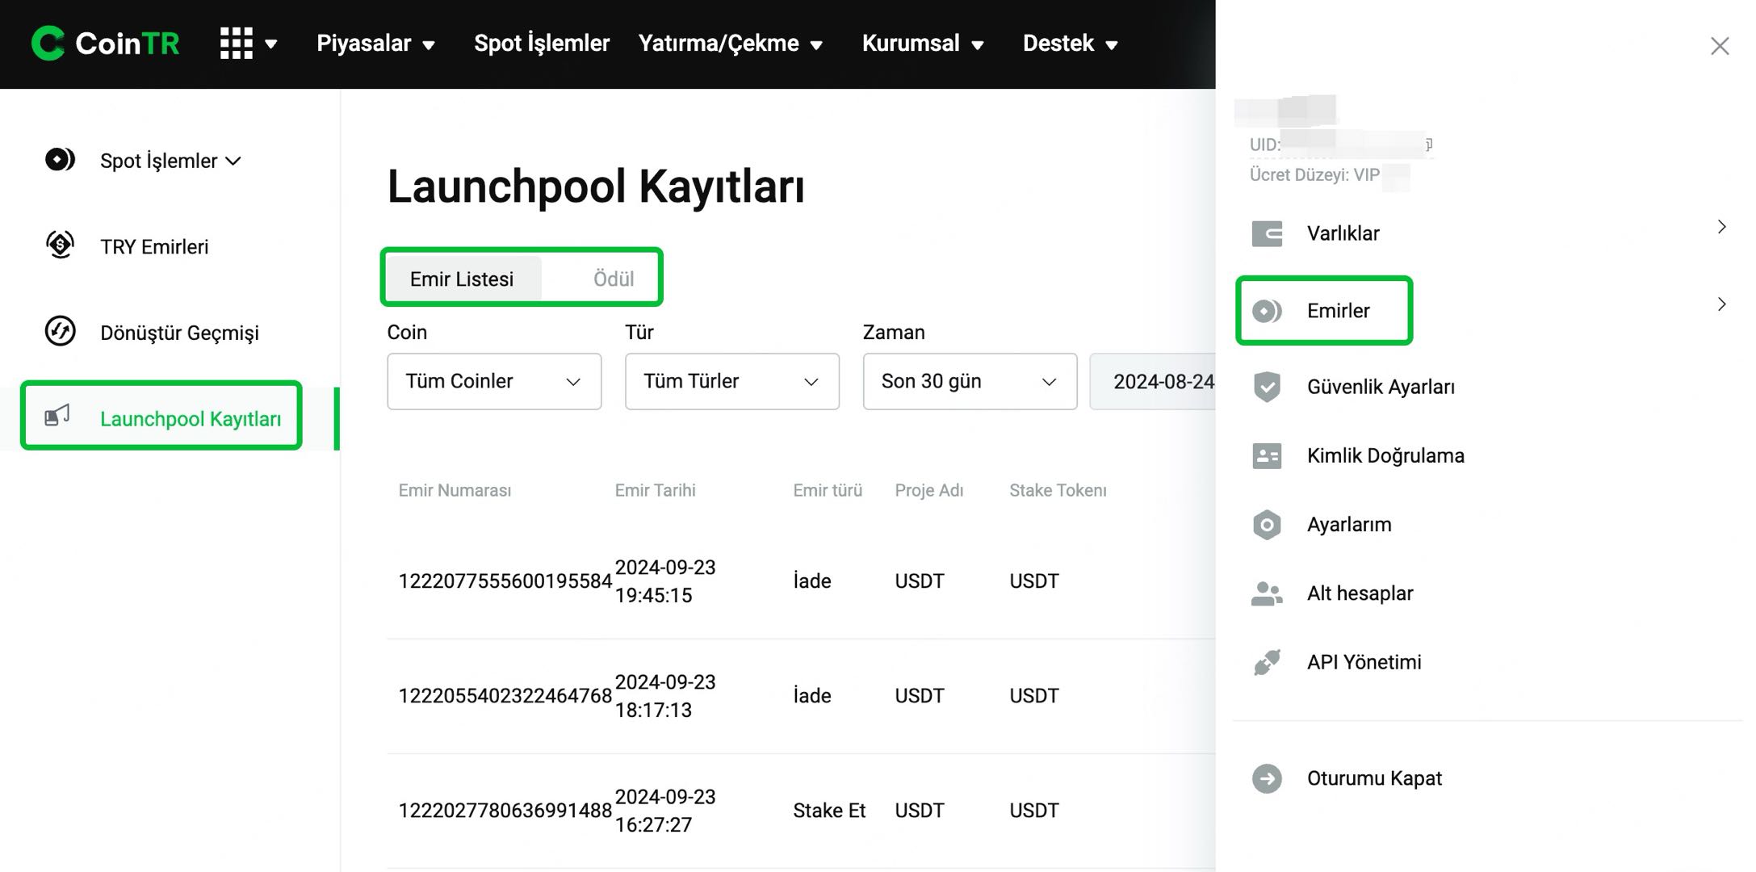Click the API Yönetimi plug icon

[1267, 662]
